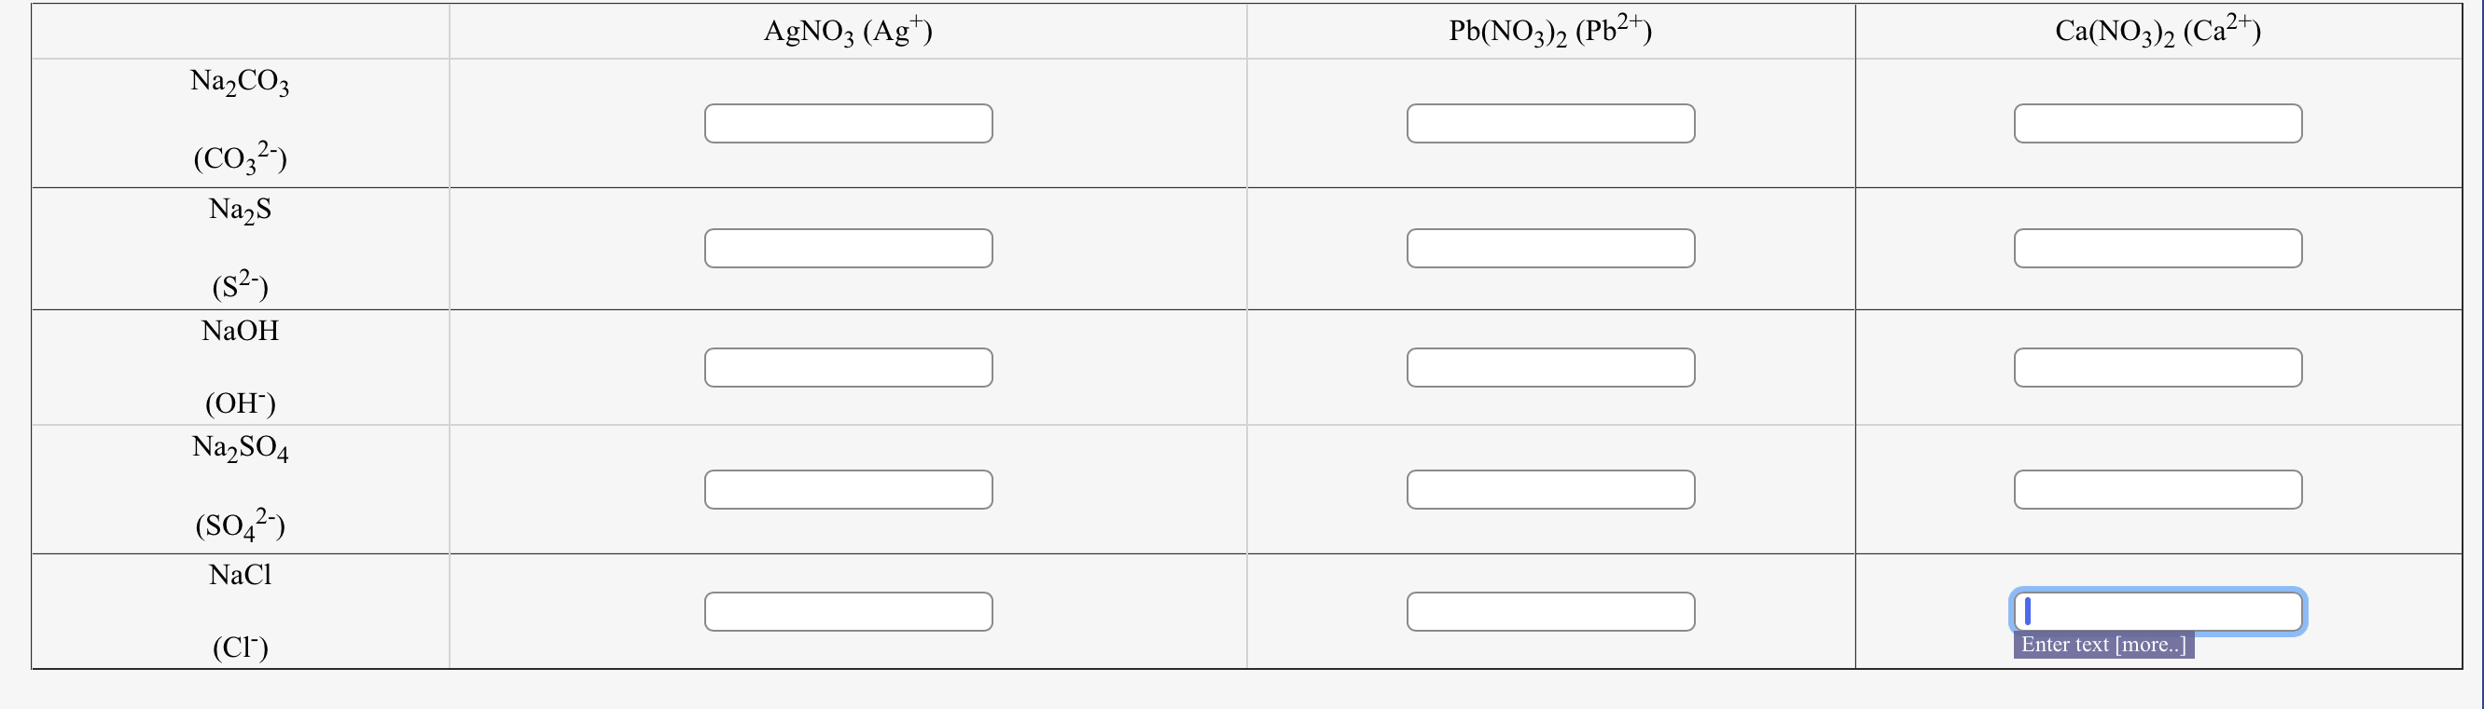This screenshot has height=709, width=2484.
Task: Click the NaOH and AgNO3 answer field
Action: [849, 366]
